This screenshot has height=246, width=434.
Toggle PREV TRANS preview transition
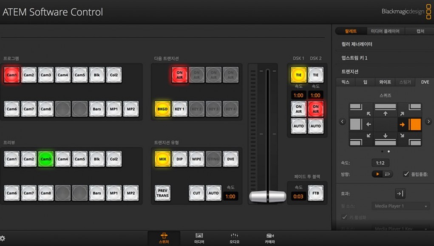tap(162, 193)
